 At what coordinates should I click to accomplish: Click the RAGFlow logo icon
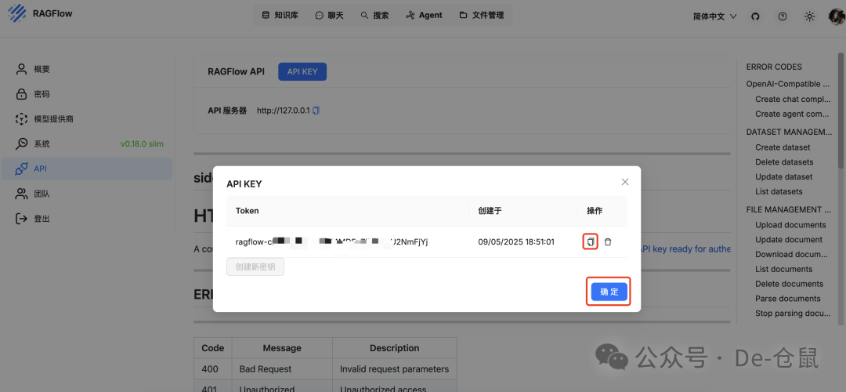[x=17, y=14]
